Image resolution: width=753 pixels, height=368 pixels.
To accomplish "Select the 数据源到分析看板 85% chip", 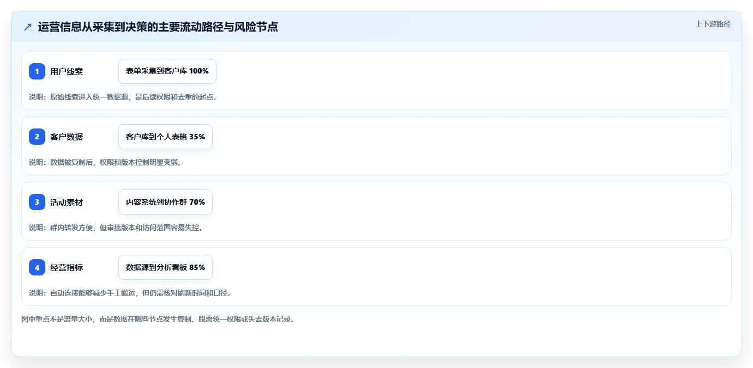I will tap(165, 267).
